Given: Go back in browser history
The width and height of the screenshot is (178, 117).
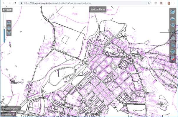Looking at the screenshot, I should [x=4, y=3].
